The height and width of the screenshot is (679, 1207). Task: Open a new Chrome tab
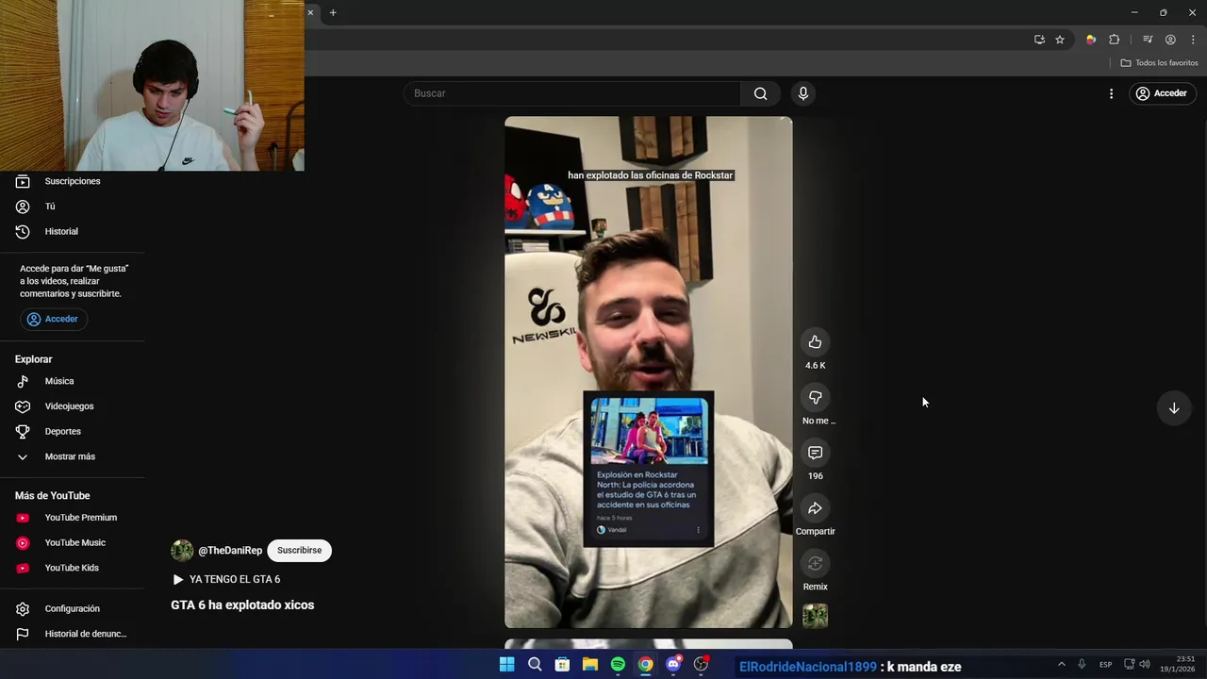click(x=333, y=12)
